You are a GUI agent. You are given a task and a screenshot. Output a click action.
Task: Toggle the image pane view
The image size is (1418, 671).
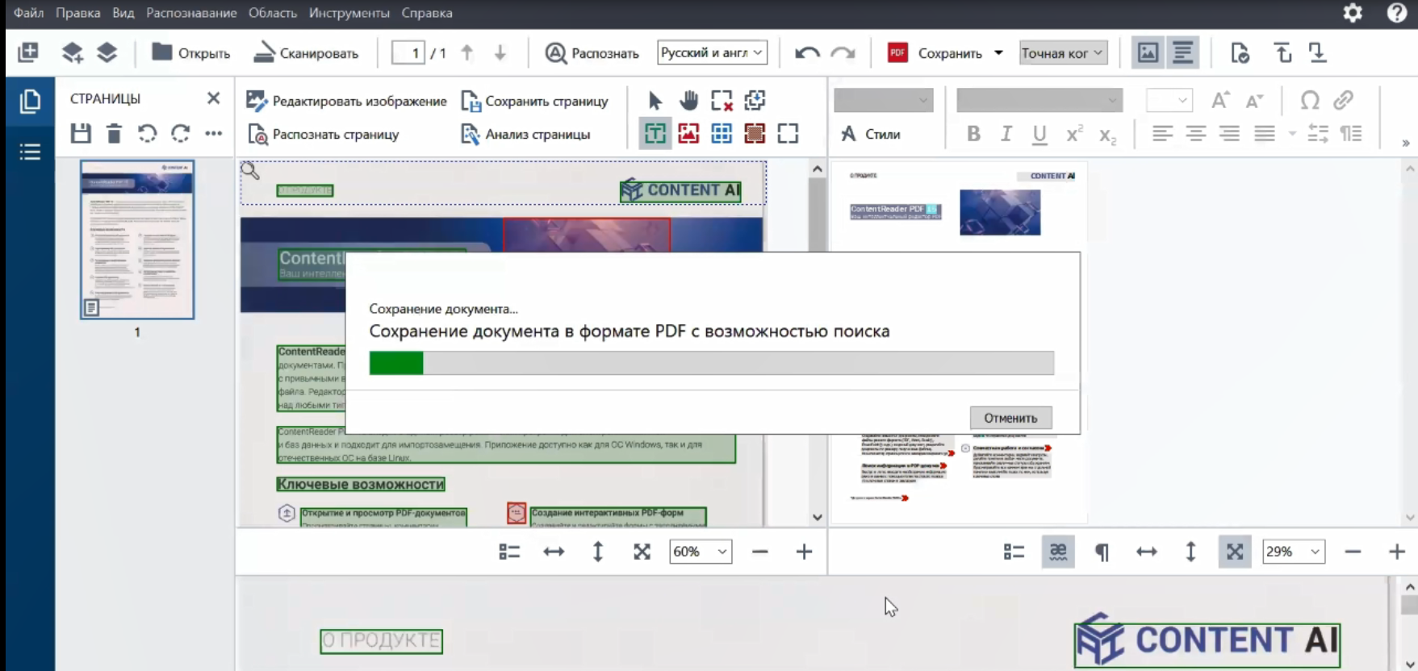(1148, 53)
